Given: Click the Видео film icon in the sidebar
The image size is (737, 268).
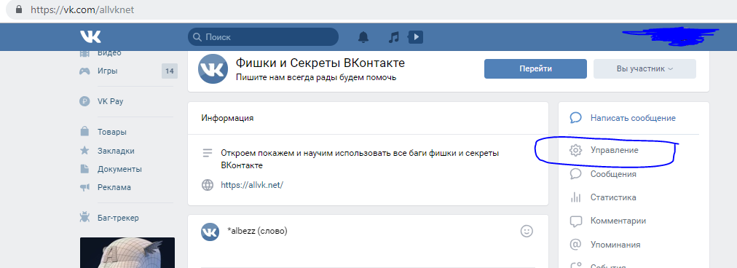Looking at the screenshot, I should click(84, 52).
